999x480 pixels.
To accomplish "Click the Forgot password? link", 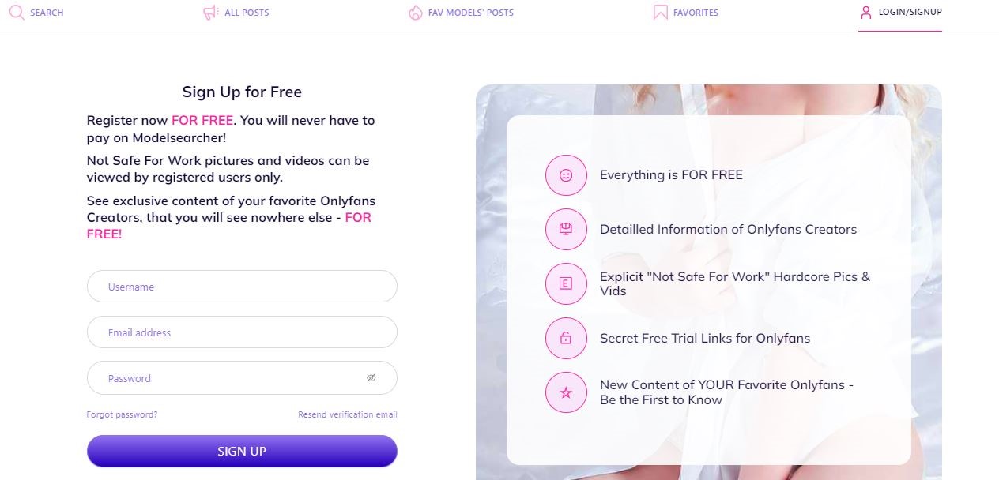I will [x=122, y=414].
